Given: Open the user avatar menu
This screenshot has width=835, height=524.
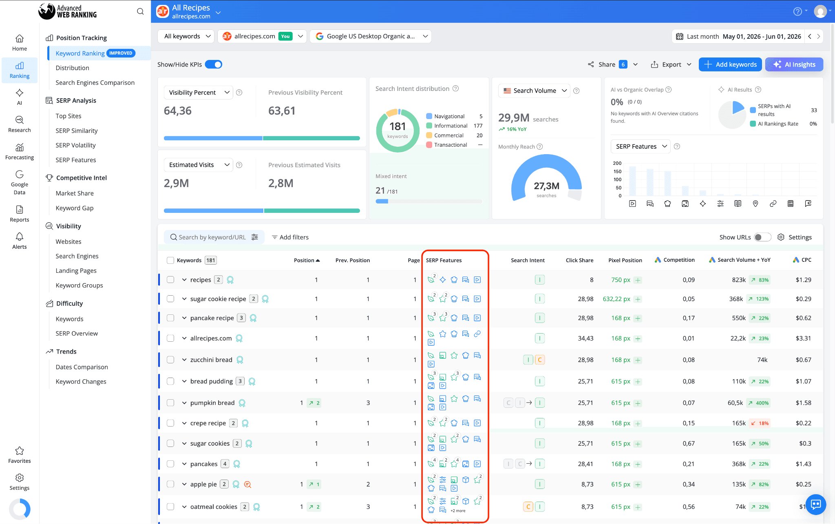Looking at the screenshot, I should click(x=820, y=11).
